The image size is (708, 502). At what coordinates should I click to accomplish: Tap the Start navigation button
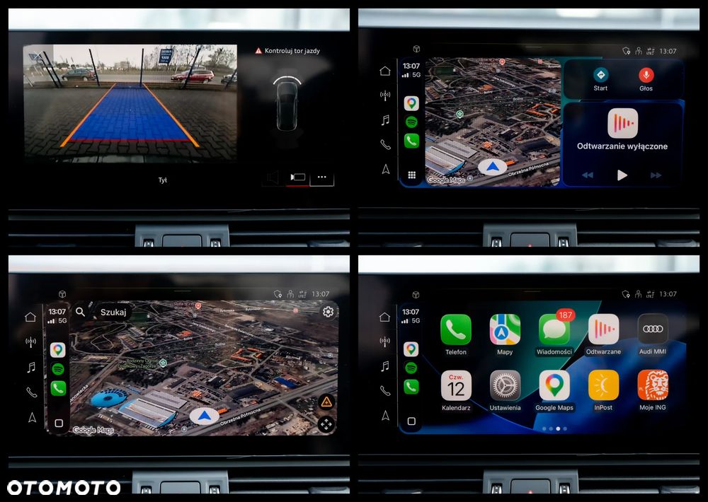(600, 79)
